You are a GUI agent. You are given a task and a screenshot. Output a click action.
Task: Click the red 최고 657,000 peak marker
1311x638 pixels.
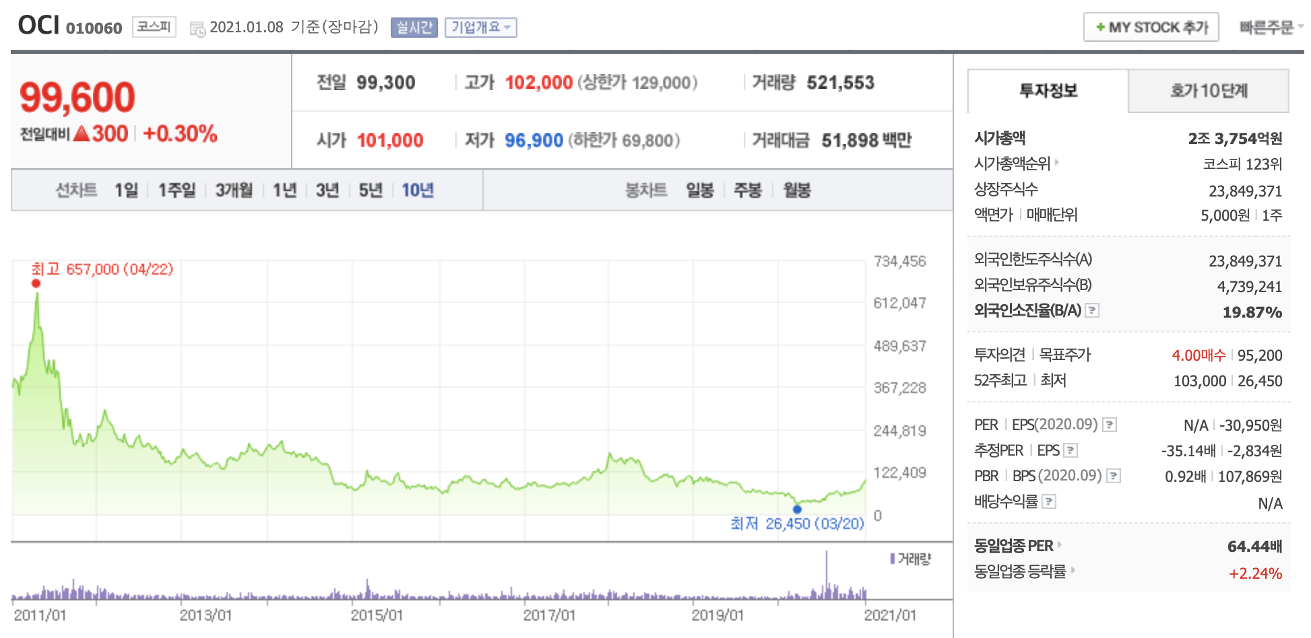click(36, 283)
